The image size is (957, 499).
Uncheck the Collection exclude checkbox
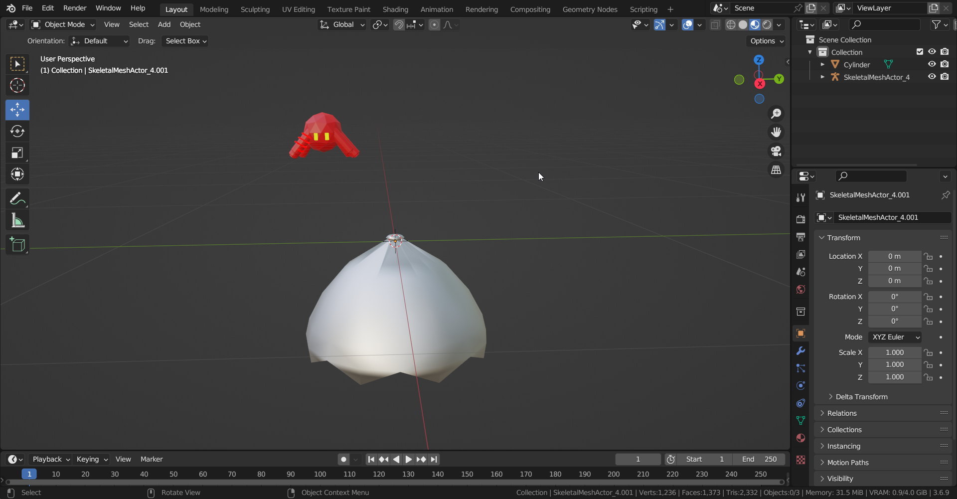pyautogui.click(x=920, y=52)
